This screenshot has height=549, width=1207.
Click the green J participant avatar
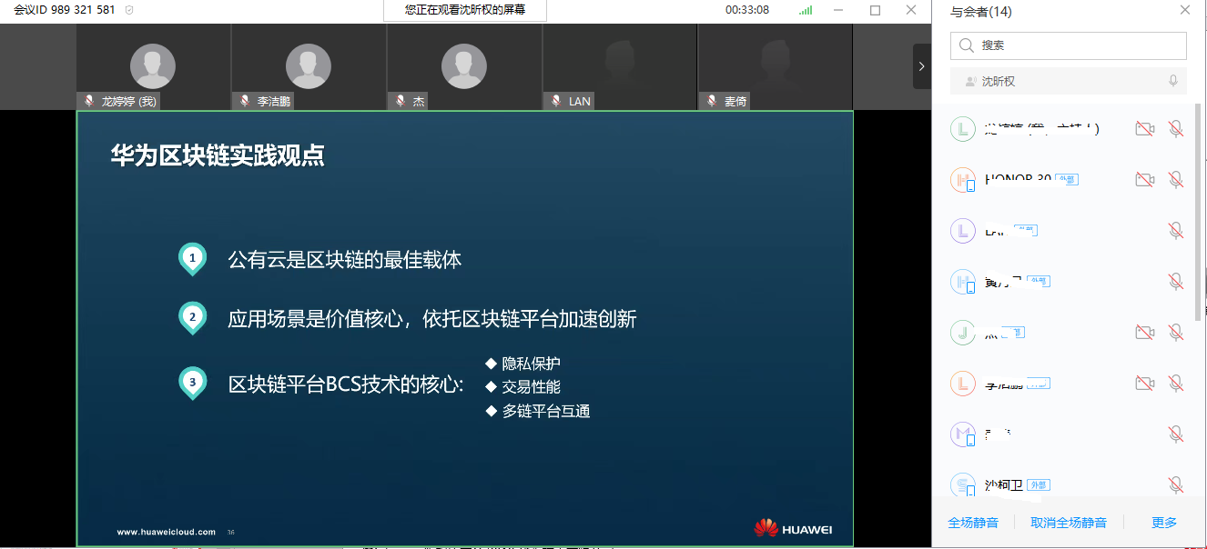tap(963, 333)
